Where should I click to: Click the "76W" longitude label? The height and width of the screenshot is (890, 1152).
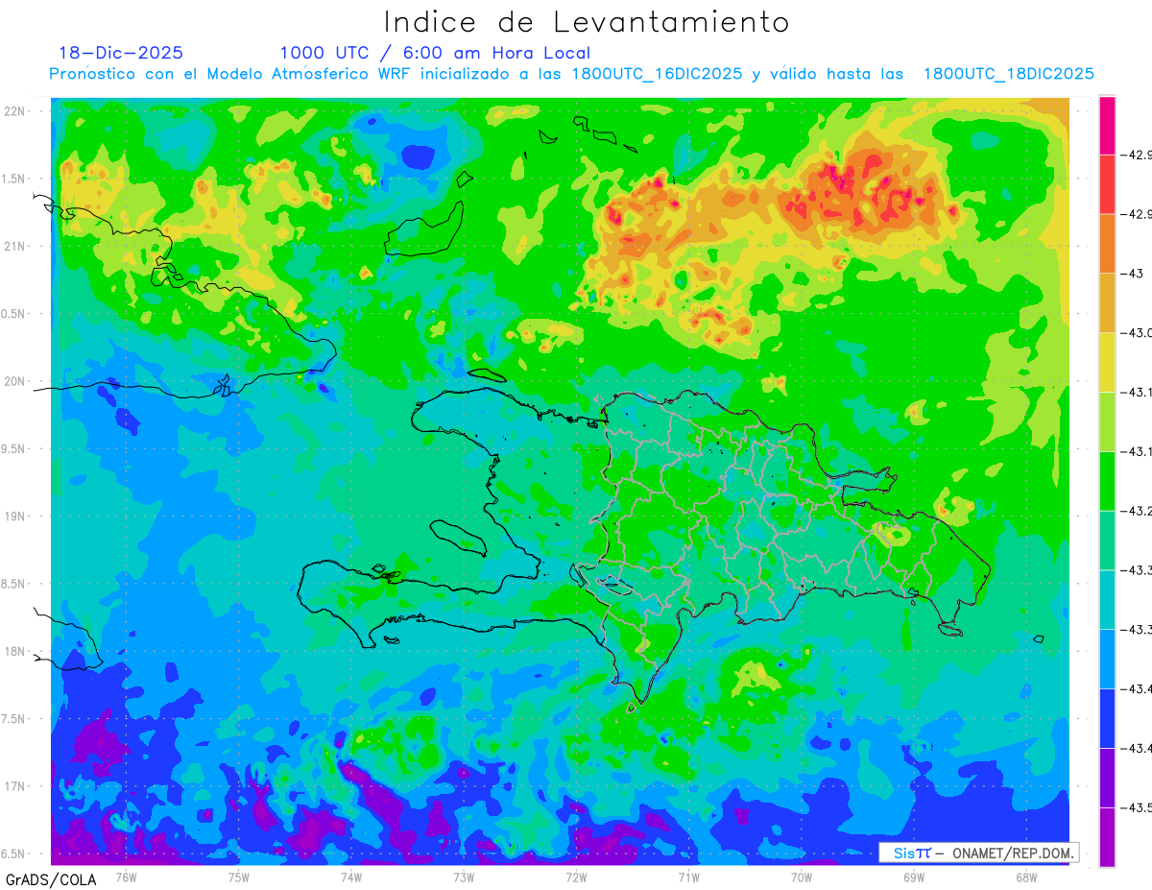(126, 878)
